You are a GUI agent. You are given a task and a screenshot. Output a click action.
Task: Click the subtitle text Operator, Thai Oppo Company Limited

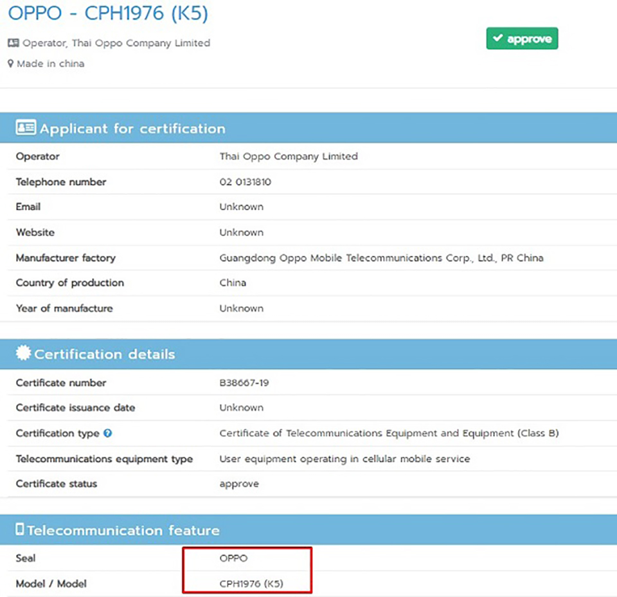[x=116, y=43]
